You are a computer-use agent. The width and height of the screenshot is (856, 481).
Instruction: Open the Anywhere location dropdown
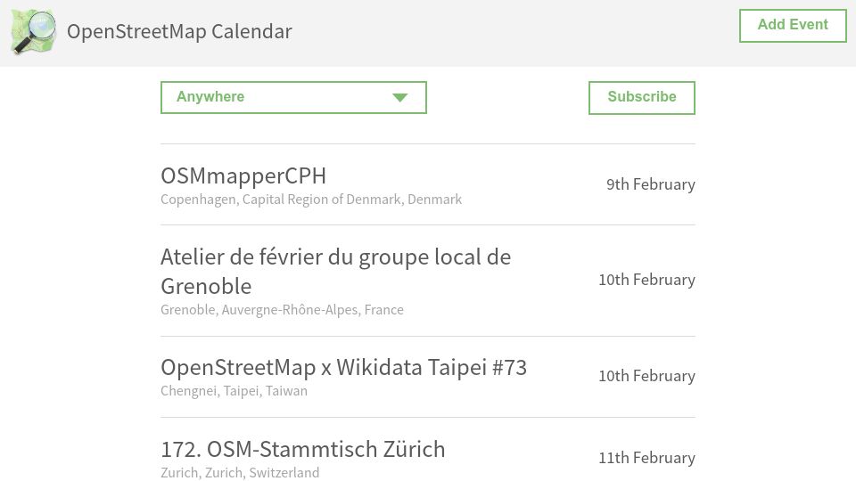click(x=293, y=97)
